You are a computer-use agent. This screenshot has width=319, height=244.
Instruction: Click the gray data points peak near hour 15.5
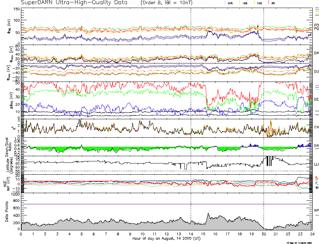pyautogui.click(x=208, y=214)
